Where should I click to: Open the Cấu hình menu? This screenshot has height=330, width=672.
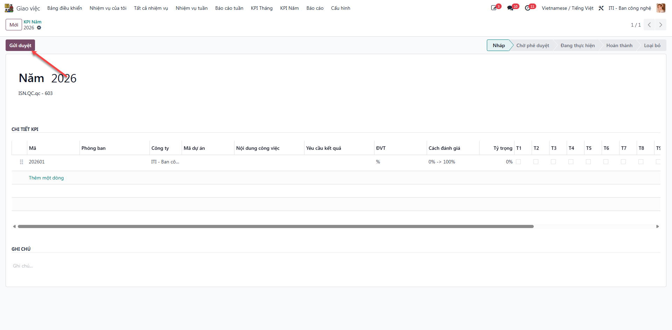click(341, 8)
